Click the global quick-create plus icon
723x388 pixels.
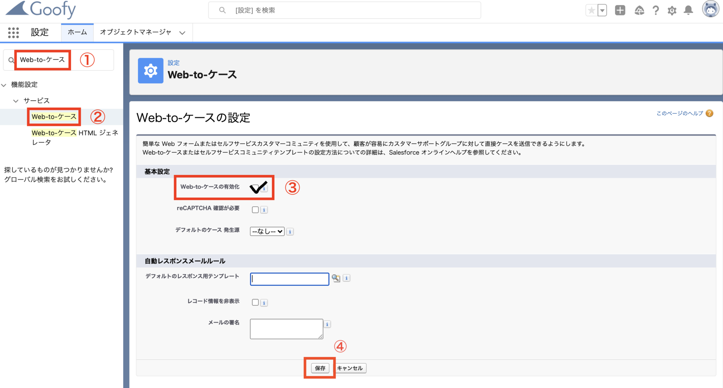(x=620, y=10)
